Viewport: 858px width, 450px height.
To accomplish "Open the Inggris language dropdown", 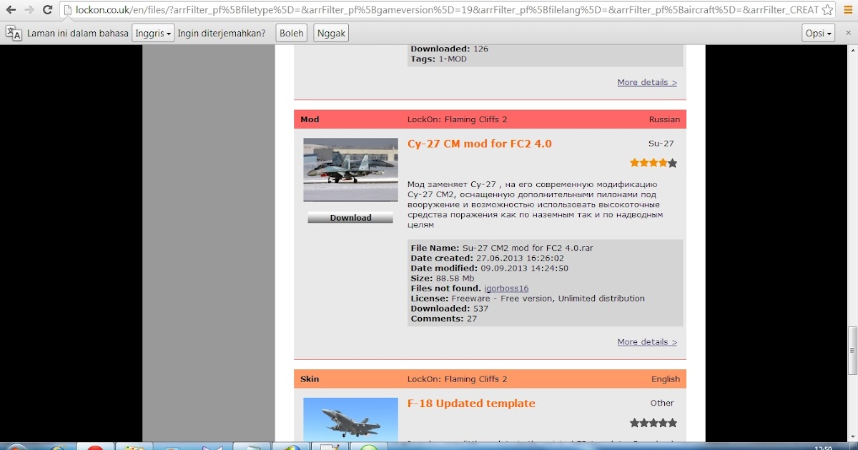I will tap(153, 33).
